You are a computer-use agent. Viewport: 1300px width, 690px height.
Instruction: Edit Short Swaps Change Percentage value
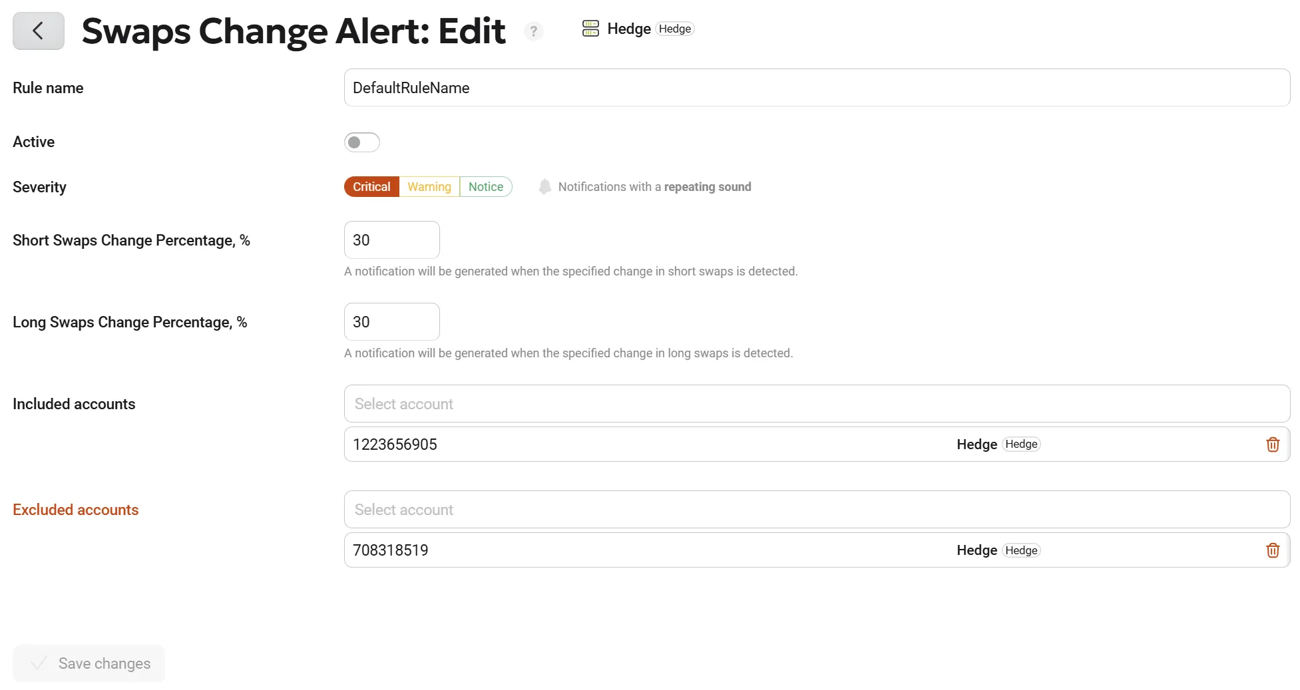[392, 240]
